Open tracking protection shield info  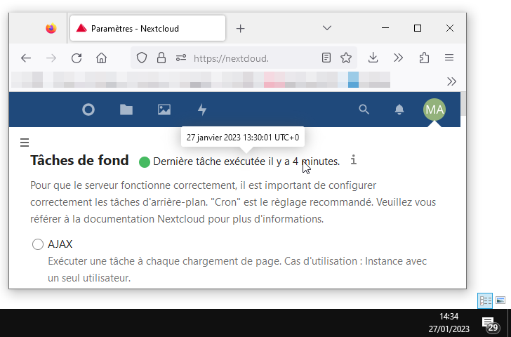pos(142,58)
